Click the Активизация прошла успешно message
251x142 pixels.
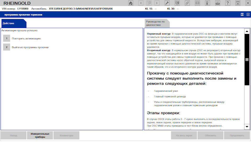[x=20, y=30]
